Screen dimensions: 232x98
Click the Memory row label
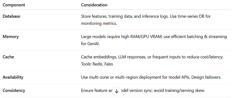pyautogui.click(x=11, y=37)
